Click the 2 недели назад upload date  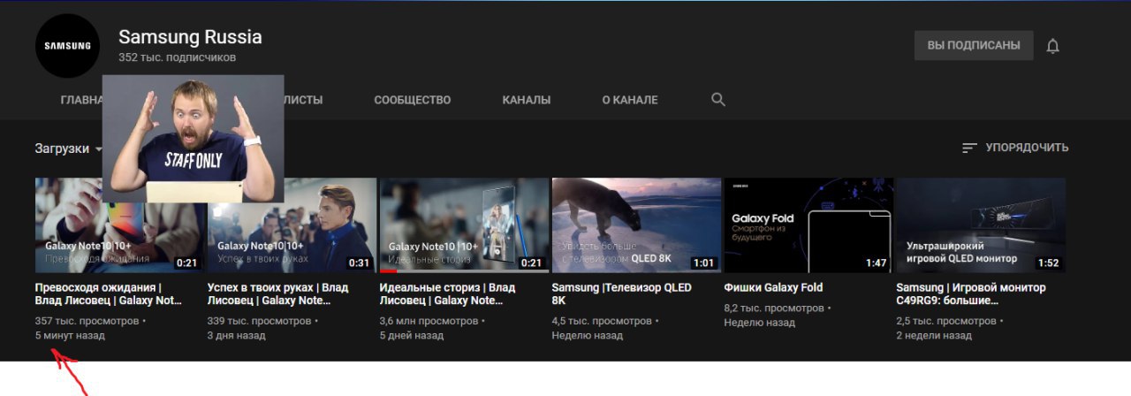tap(934, 336)
